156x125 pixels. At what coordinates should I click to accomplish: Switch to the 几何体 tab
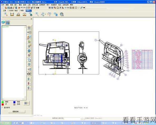click(11, 11)
